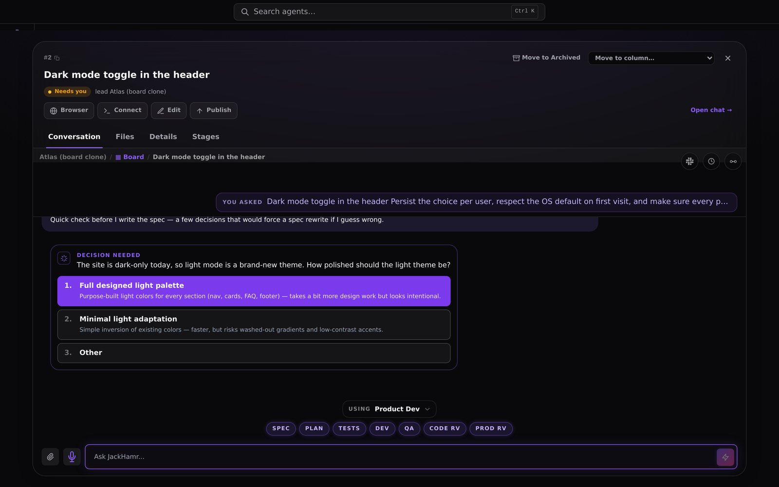Pick the Other option
Image resolution: width=779 pixels, height=487 pixels.
pyautogui.click(x=254, y=353)
